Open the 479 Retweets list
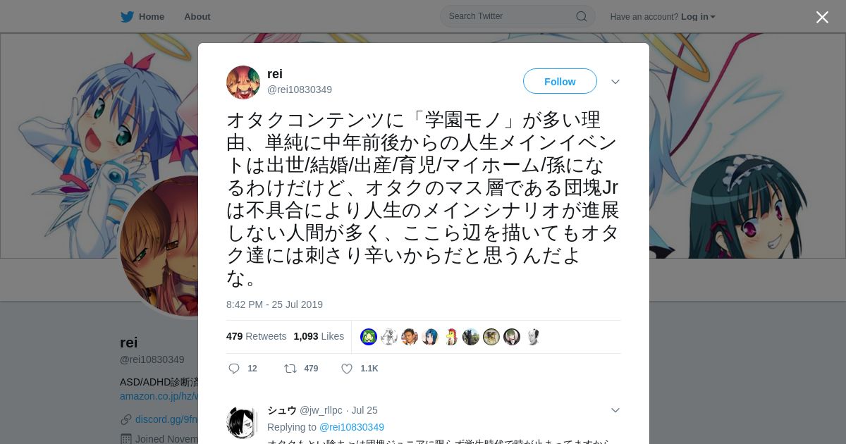The image size is (846, 444). [x=257, y=336]
